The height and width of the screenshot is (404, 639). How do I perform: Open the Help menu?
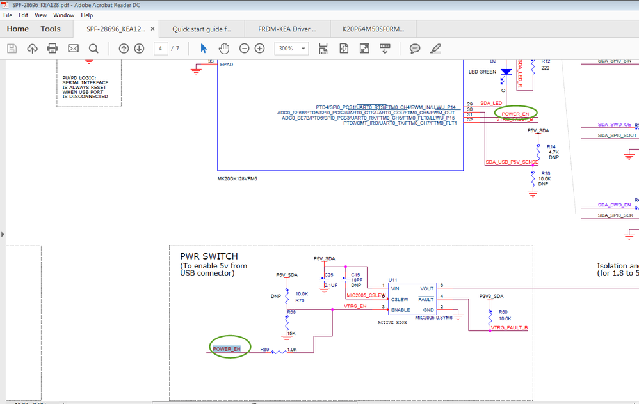87,15
